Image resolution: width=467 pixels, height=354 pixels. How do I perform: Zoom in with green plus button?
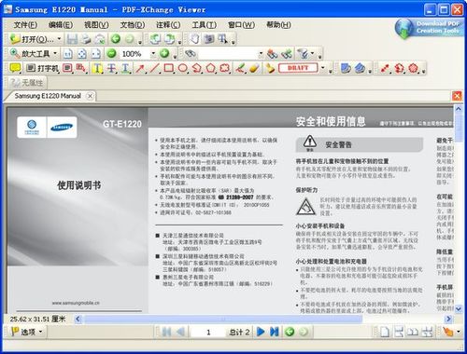point(164,53)
